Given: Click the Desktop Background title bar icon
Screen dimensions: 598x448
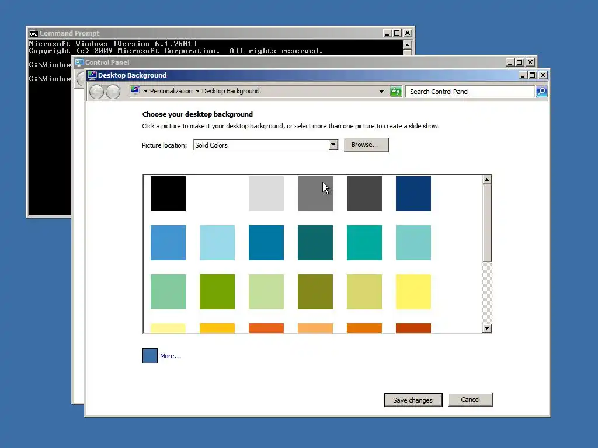Looking at the screenshot, I should click(92, 75).
